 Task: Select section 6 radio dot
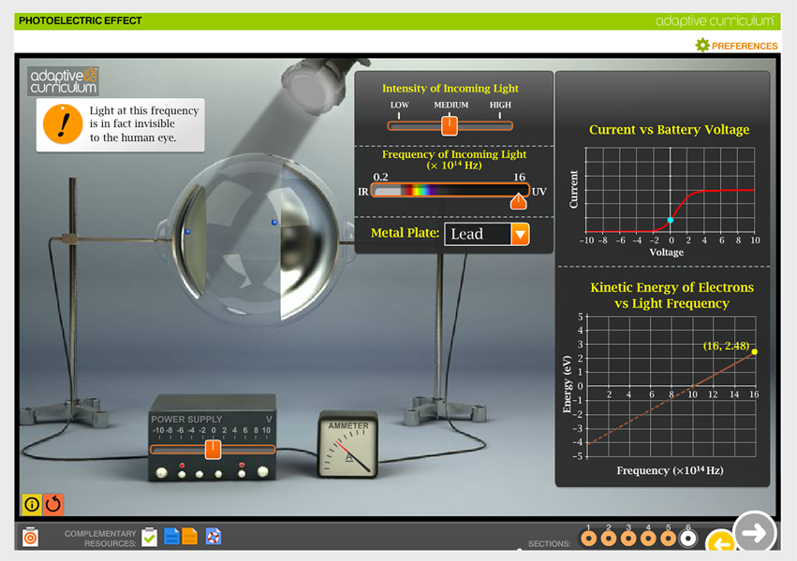click(x=688, y=538)
